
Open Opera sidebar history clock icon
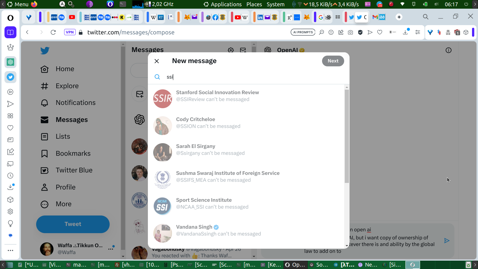click(x=10, y=176)
